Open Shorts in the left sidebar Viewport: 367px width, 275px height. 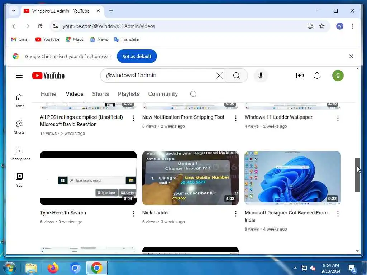click(19, 127)
